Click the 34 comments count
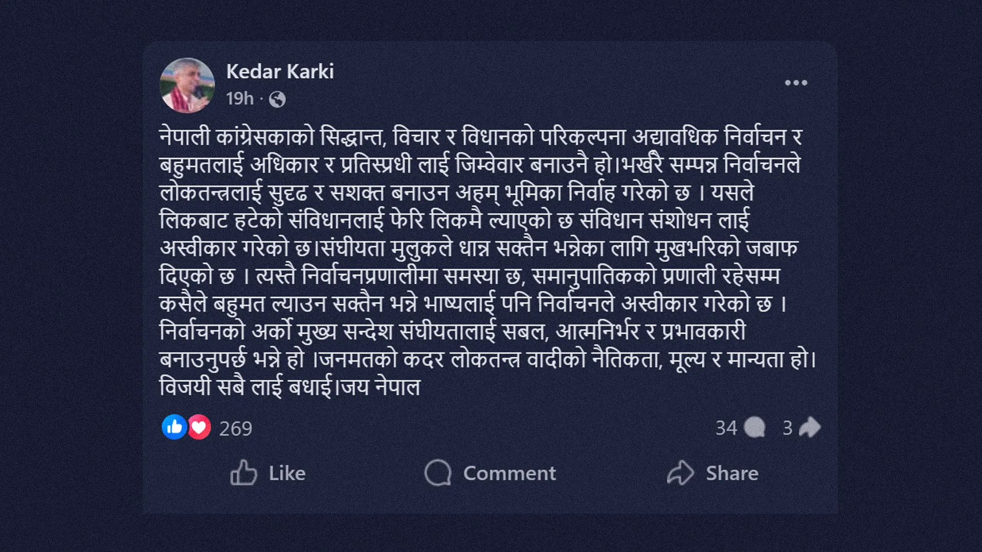This screenshot has width=982, height=552. click(x=726, y=428)
